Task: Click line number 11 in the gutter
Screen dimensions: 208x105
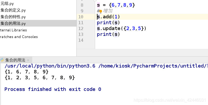Action: (81, 23)
